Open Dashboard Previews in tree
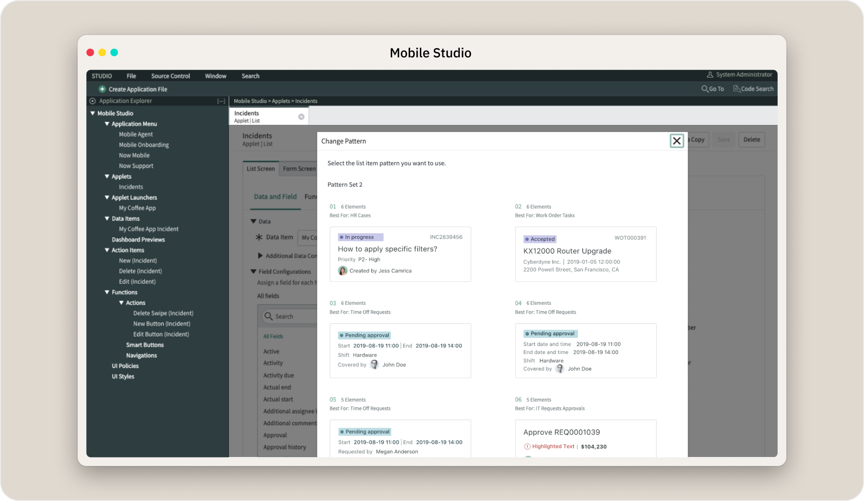Image resolution: width=864 pixels, height=501 pixels. coord(138,240)
